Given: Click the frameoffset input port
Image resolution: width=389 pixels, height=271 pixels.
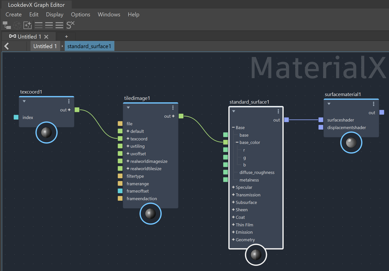Looking at the screenshot, I should pos(120,191).
